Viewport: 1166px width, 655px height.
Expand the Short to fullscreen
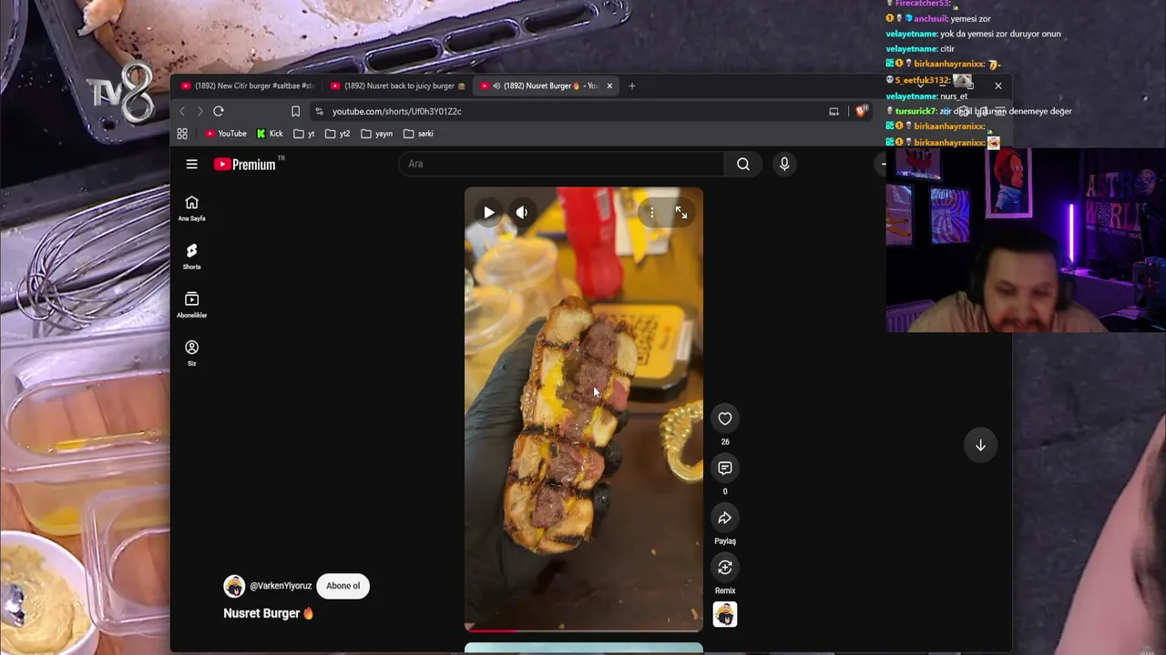(681, 213)
